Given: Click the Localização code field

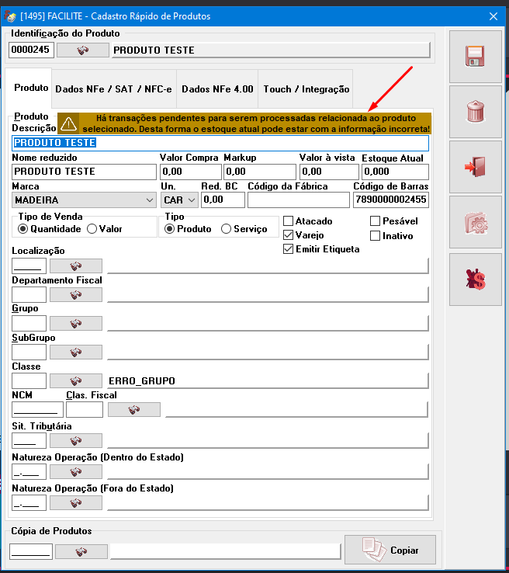Looking at the screenshot, I should (x=29, y=266).
